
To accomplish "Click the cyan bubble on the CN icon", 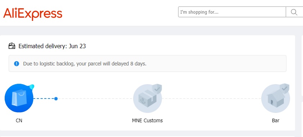I will pos(31,87).
